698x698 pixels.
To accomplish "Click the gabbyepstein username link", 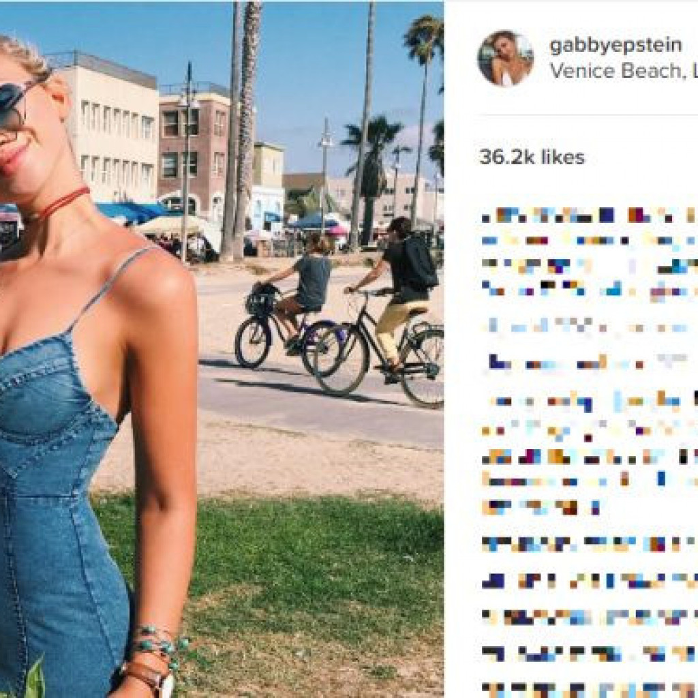I will (x=616, y=45).
